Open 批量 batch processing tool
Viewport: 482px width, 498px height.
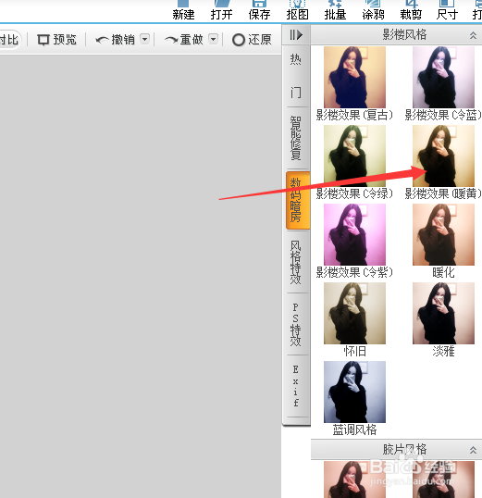coord(335,10)
